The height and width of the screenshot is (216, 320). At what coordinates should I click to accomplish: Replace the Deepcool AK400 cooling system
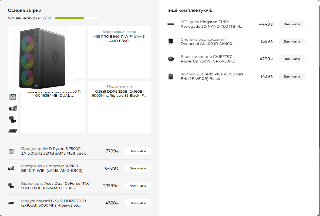coord(292,41)
